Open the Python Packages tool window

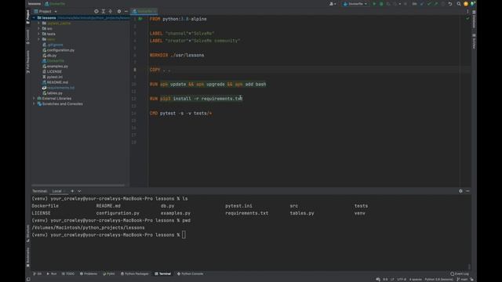pos(134,273)
